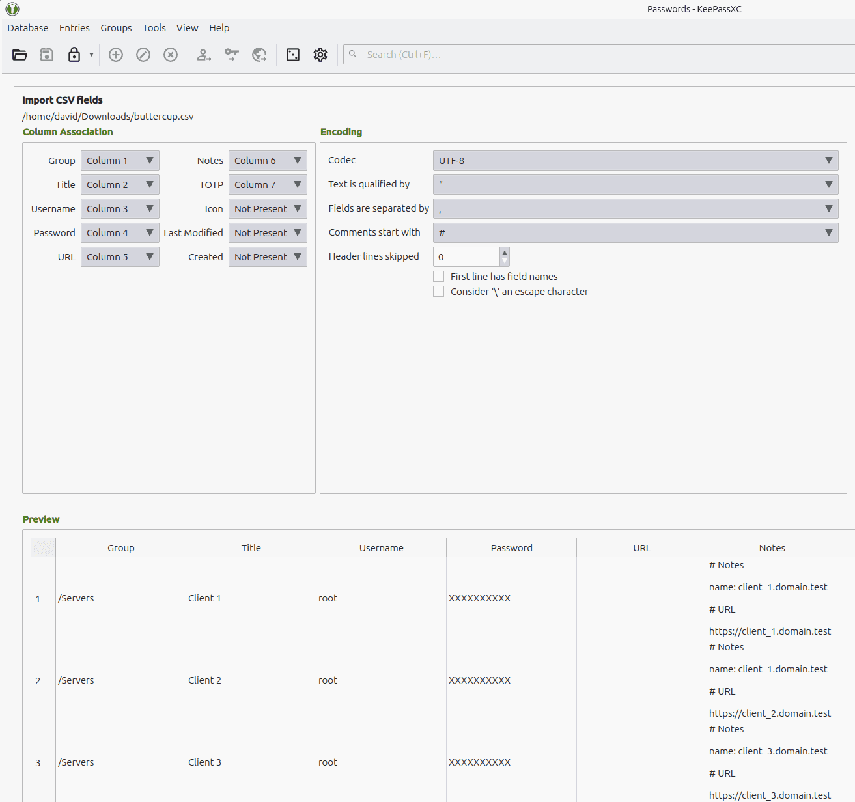Screen dimensions: 855x802
Task: Open the Database menu
Action: (x=28, y=28)
